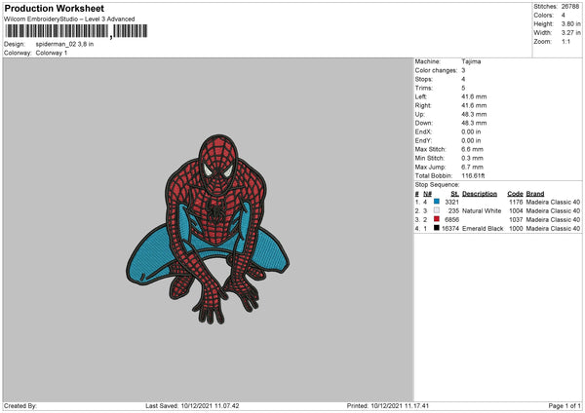Click the red thread color swatch
Viewport: 585px width, 413px height.
pos(437,219)
